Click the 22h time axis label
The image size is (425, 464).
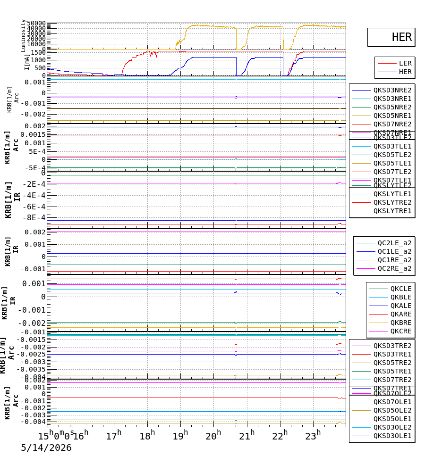[280, 435]
